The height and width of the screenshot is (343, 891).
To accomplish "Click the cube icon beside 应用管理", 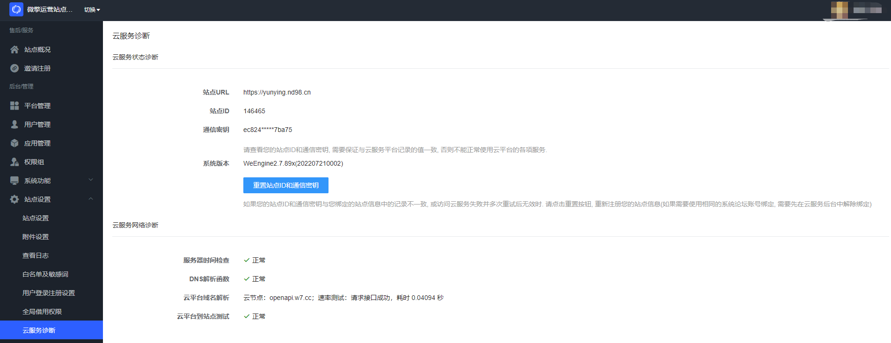I will tap(15, 143).
